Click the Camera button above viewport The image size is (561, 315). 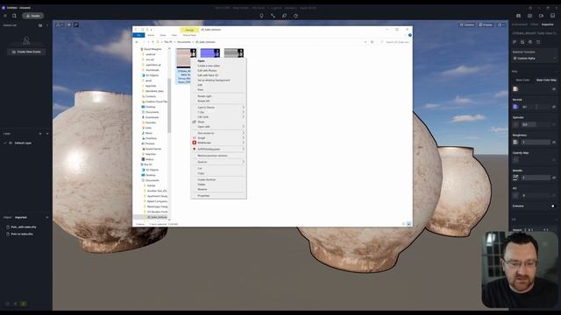click(x=467, y=24)
